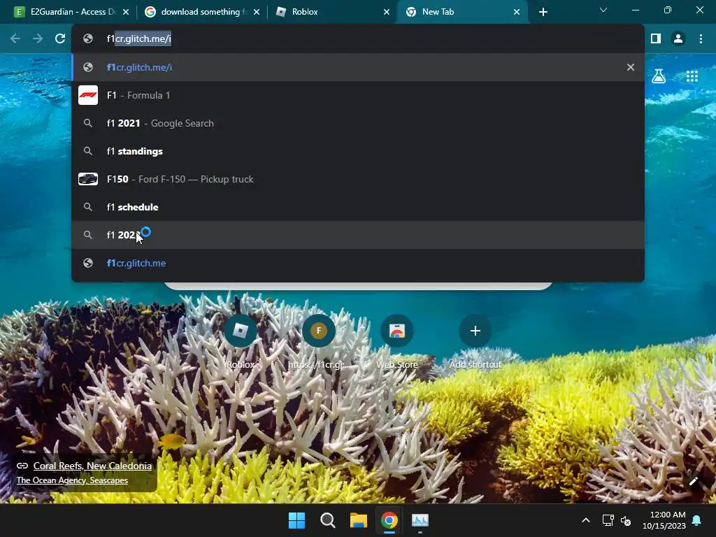Click the Formula 1 logo icon
The image size is (716, 537).
click(88, 95)
